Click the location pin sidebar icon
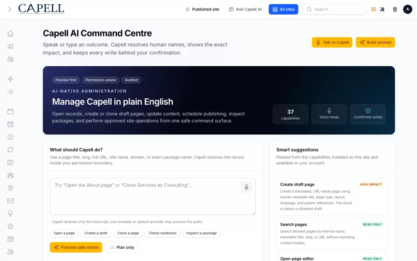This screenshot has width=417, height=261. pyautogui.click(x=10, y=188)
